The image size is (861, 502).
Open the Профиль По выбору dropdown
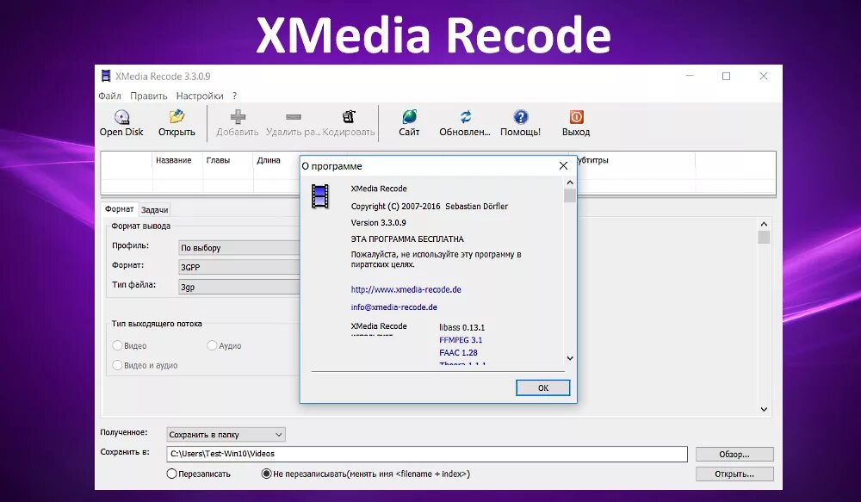tap(238, 248)
